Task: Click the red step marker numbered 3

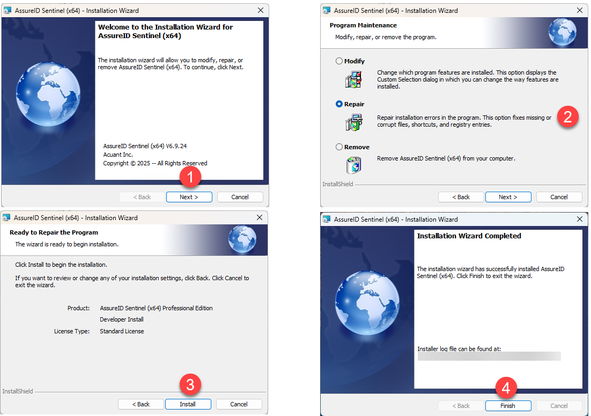Action: coord(190,384)
